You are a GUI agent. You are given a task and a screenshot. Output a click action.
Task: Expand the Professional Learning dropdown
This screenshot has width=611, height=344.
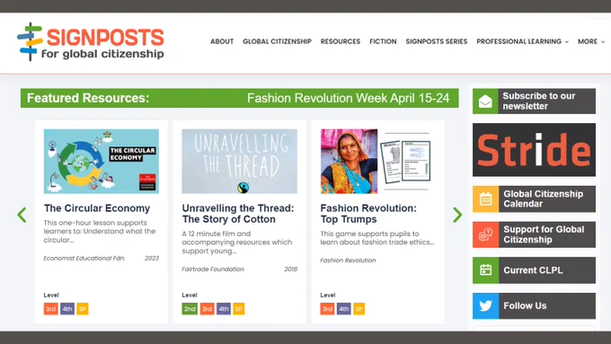522,41
